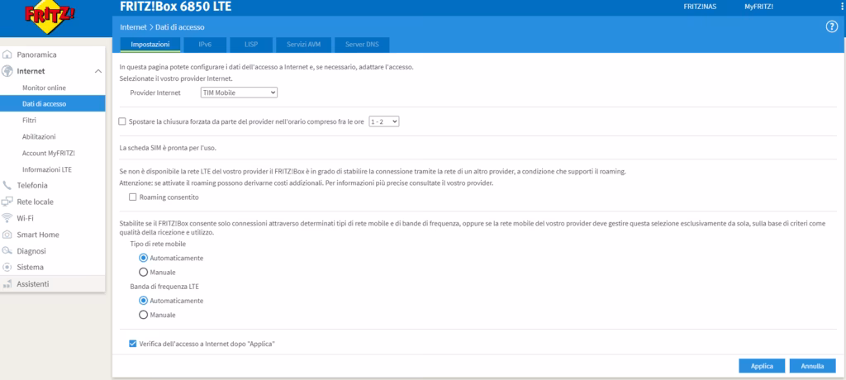This screenshot has width=846, height=380.
Task: Collapse the Internet menu chevron
Action: point(97,71)
